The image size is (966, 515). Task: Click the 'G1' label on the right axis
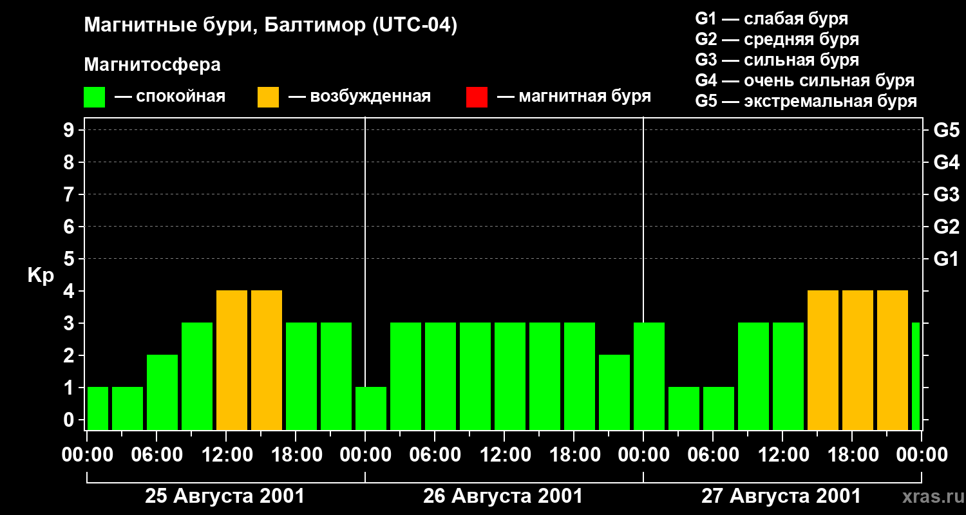(x=946, y=259)
